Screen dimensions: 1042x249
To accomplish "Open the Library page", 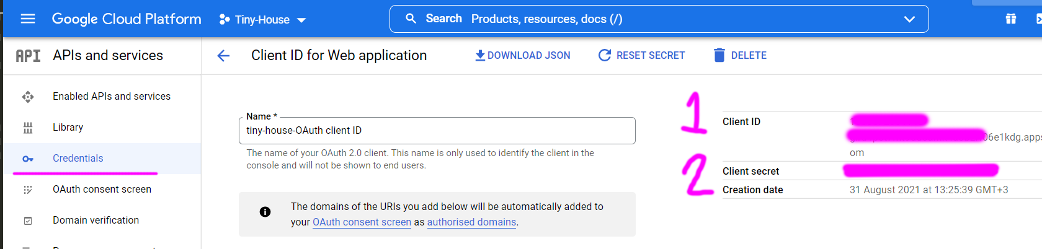I will pos(68,127).
